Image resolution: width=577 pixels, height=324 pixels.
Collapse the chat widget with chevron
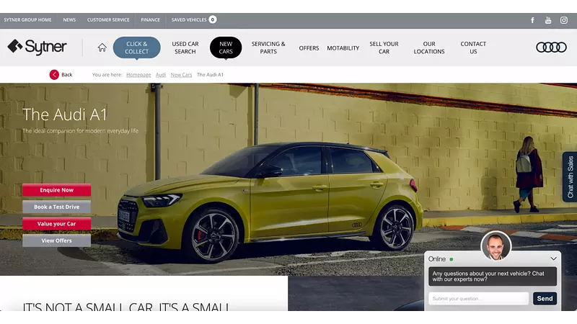(553, 258)
